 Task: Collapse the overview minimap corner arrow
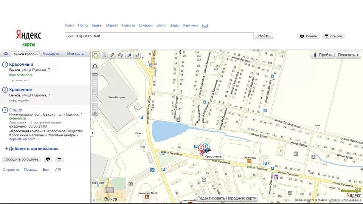tap(94, 199)
